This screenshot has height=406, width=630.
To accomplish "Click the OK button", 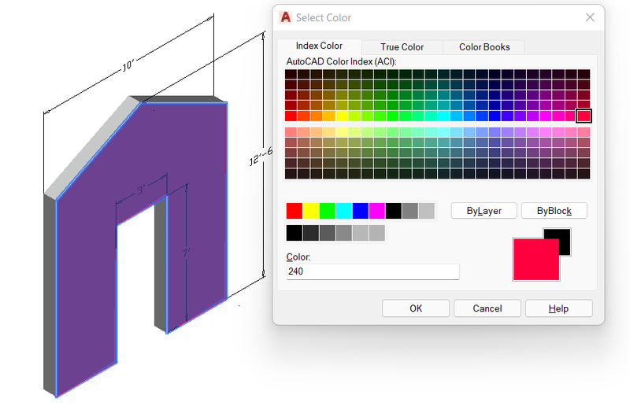I will click(416, 308).
